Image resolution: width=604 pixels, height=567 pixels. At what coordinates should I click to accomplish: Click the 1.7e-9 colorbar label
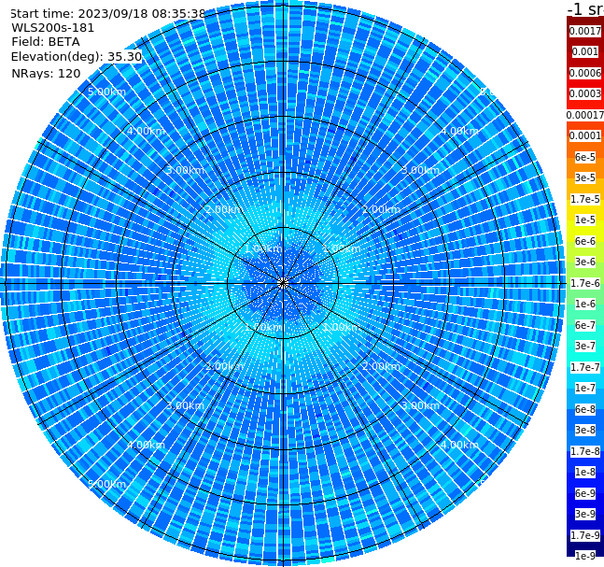point(585,535)
